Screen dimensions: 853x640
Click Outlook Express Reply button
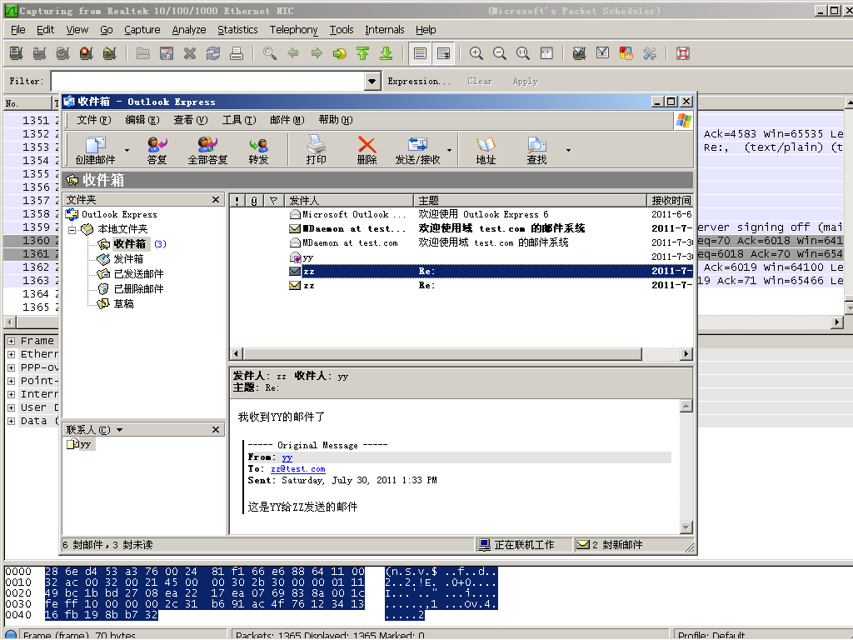click(x=157, y=151)
